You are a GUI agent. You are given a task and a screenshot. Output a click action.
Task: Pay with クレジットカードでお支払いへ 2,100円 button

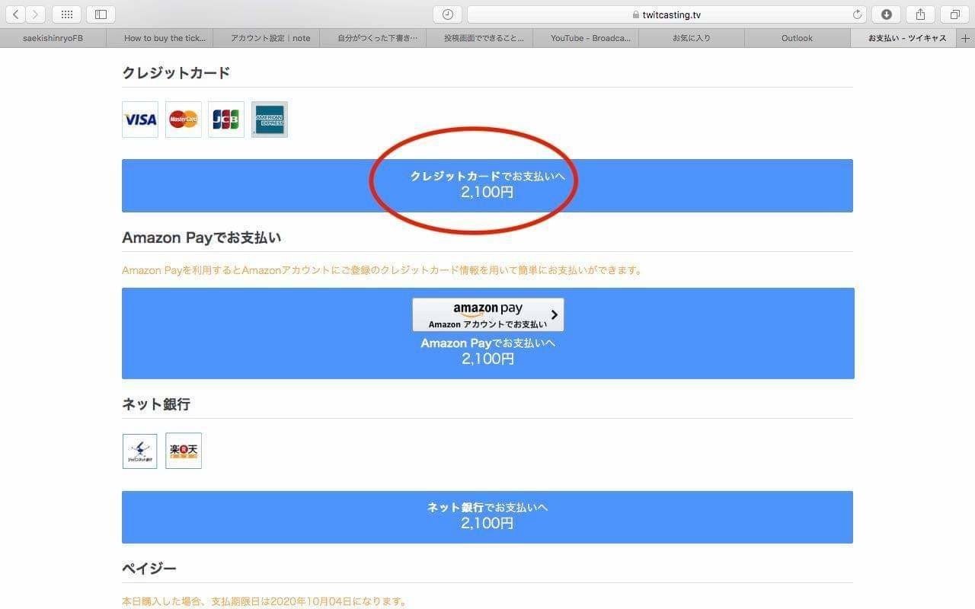[487, 186]
